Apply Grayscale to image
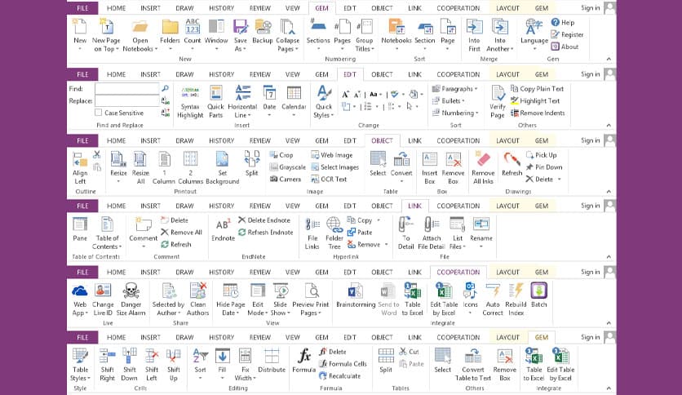 pos(287,167)
